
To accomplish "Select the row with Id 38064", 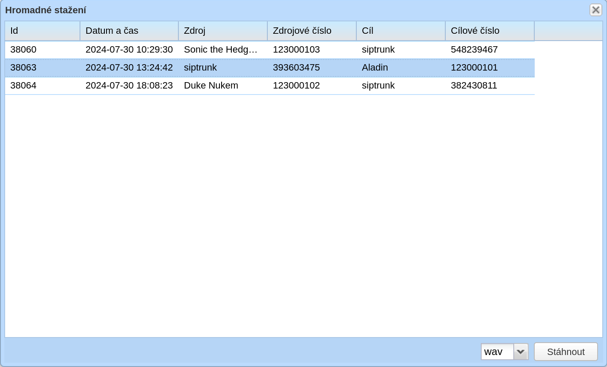I will pos(270,86).
